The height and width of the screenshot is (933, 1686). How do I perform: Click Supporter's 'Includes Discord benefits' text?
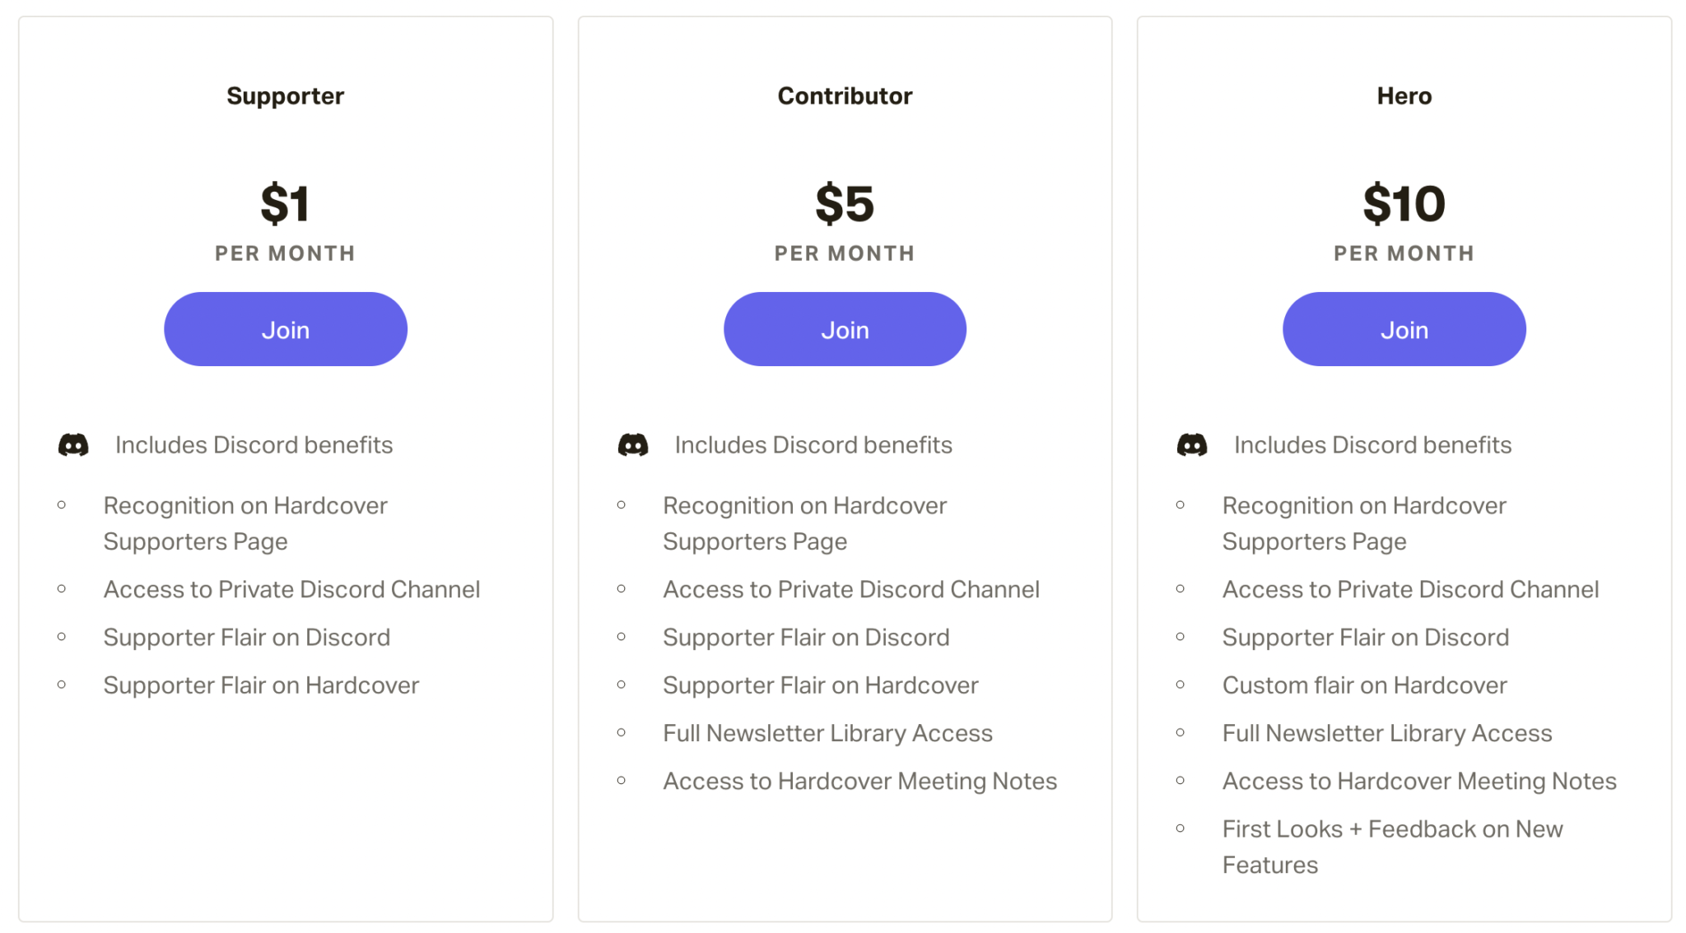click(x=254, y=445)
